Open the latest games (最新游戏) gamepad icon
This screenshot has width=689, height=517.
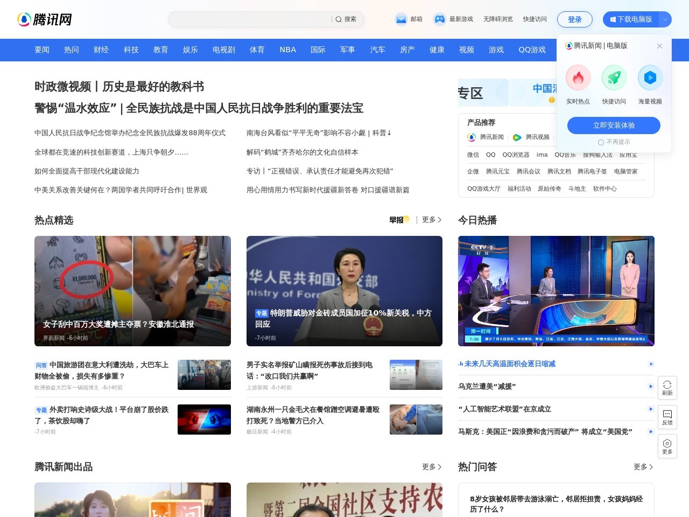(440, 19)
